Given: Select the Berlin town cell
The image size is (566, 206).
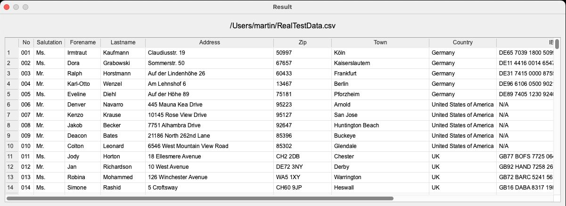Looking at the screenshot, I should point(380,84).
